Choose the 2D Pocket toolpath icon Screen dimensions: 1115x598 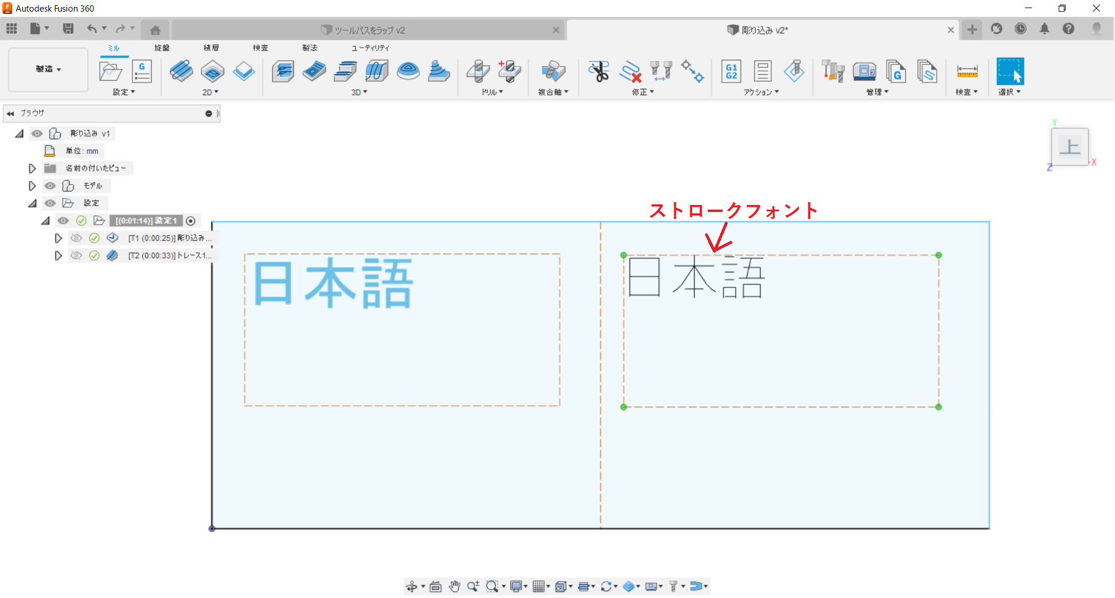pyautogui.click(x=213, y=71)
